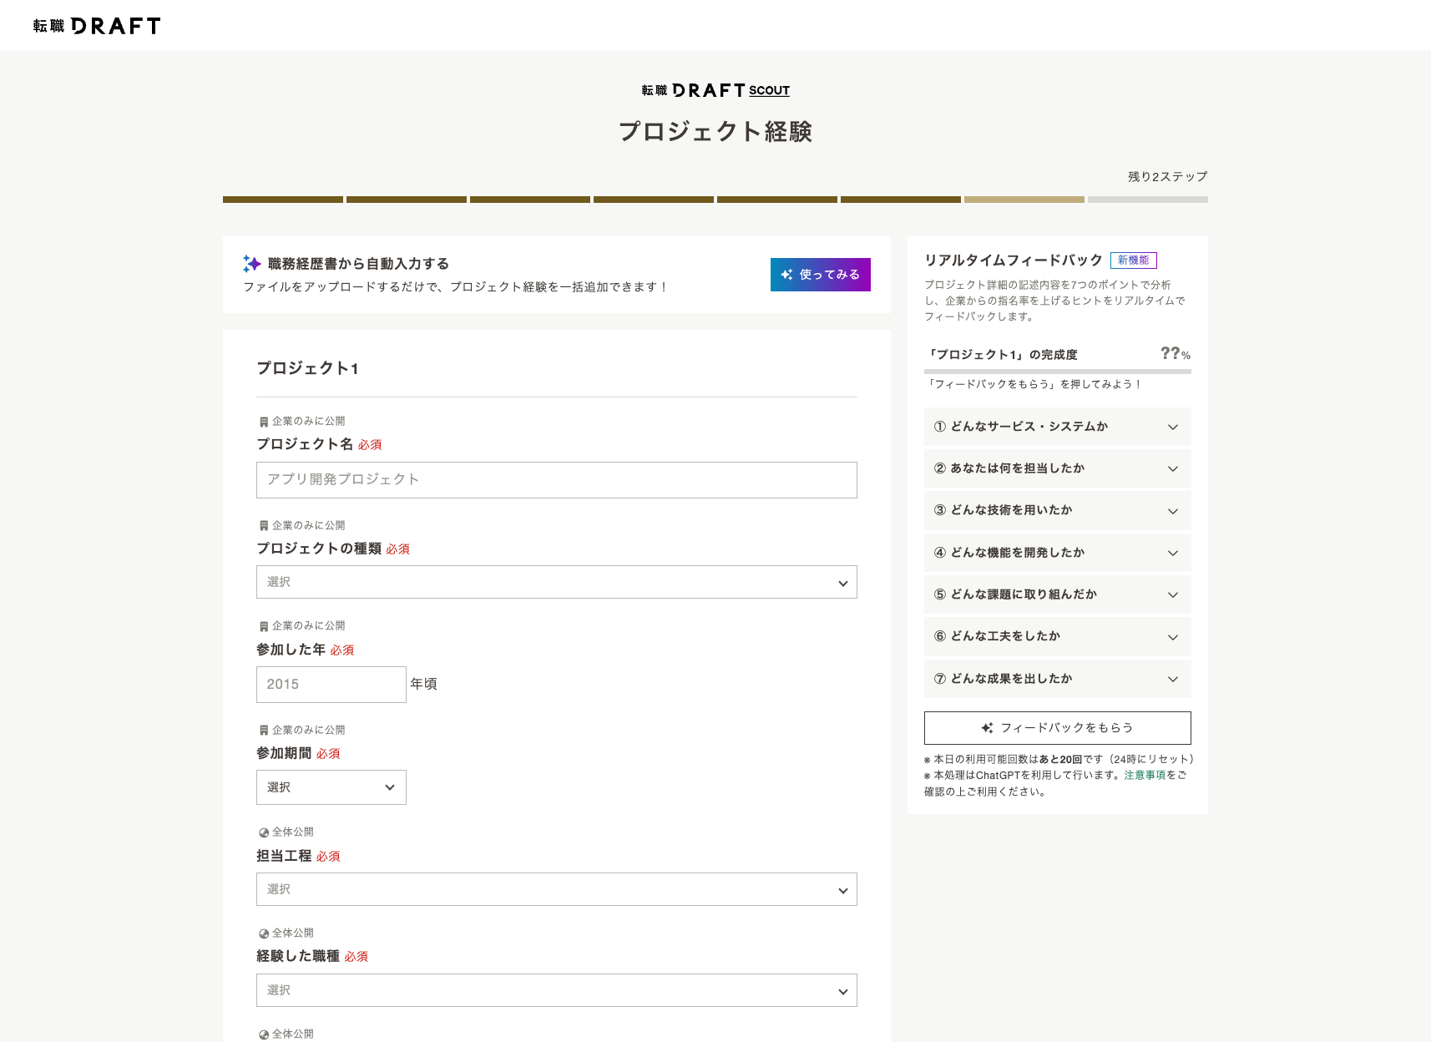Click the sparkle icon beside 職務経歴書から自動入力する

(x=251, y=264)
